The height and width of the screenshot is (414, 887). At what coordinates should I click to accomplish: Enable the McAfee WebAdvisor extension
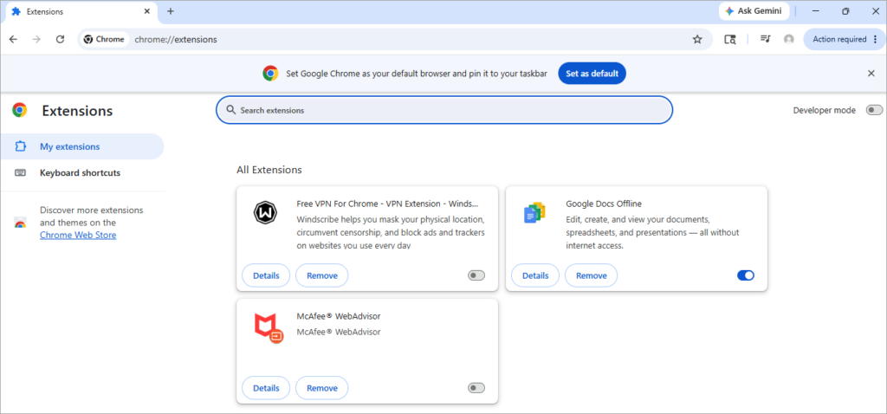tap(476, 388)
